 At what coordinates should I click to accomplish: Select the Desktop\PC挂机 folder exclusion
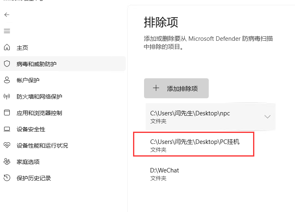pyautogui.click(x=194, y=145)
